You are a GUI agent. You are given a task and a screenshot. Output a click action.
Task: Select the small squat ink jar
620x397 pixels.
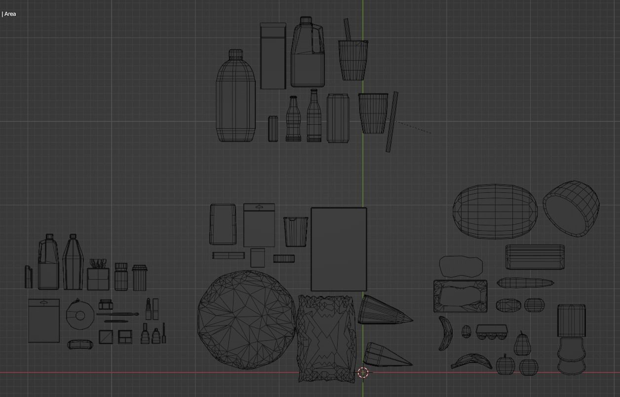coord(106,304)
